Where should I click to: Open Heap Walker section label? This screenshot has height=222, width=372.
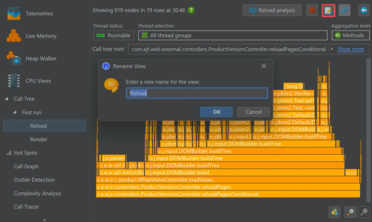[x=41, y=59]
